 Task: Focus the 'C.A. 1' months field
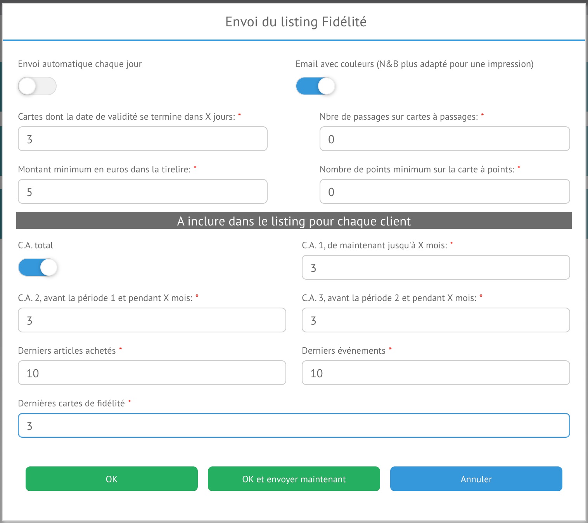tap(436, 267)
